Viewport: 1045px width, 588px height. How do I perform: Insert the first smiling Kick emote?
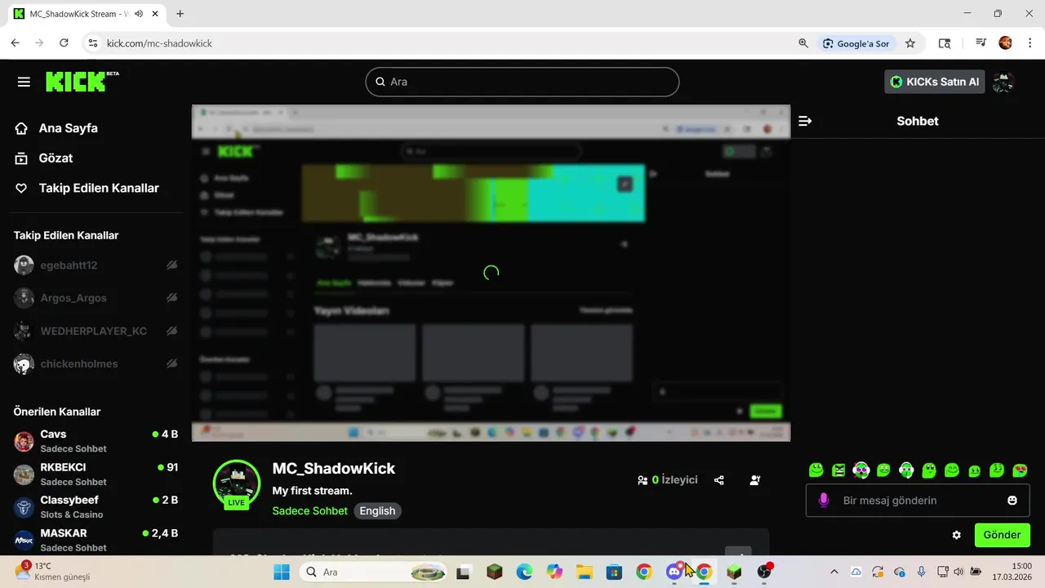click(816, 470)
